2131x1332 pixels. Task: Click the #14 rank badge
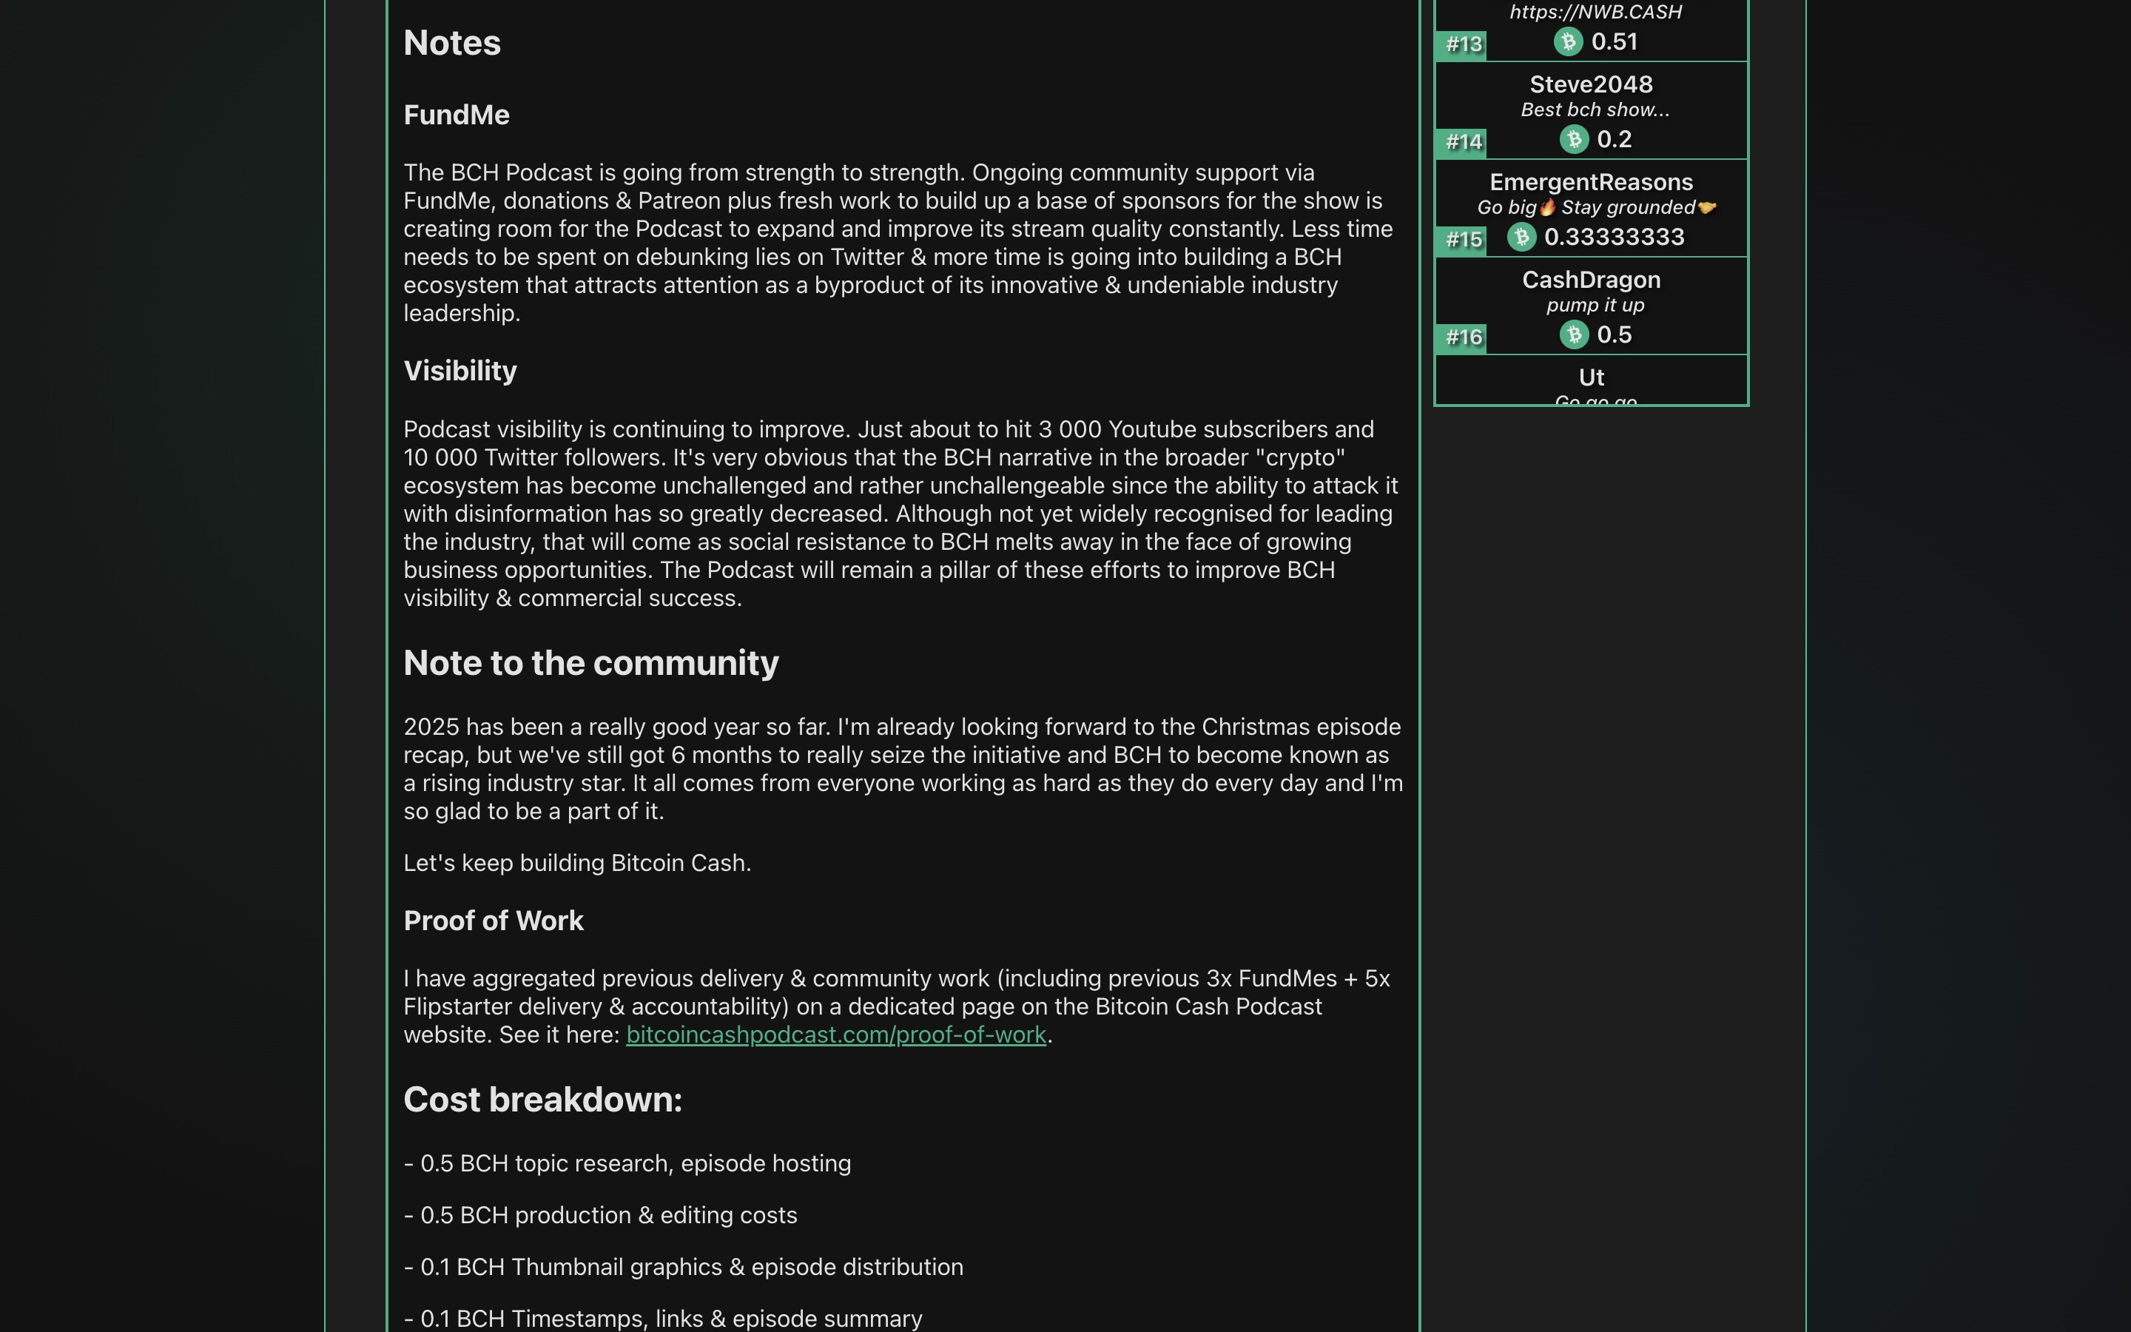point(1463,141)
